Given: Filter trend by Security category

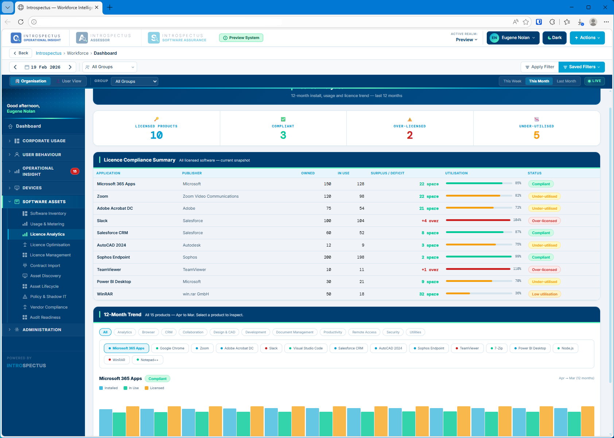Looking at the screenshot, I should click(393, 332).
